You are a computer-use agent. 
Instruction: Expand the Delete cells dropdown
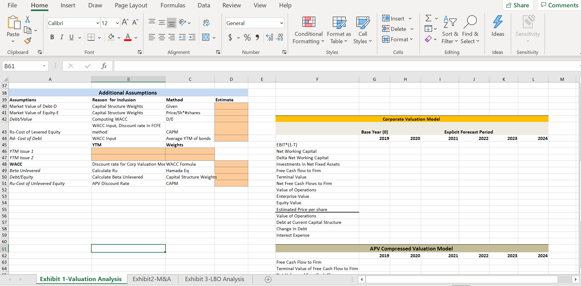click(412, 29)
